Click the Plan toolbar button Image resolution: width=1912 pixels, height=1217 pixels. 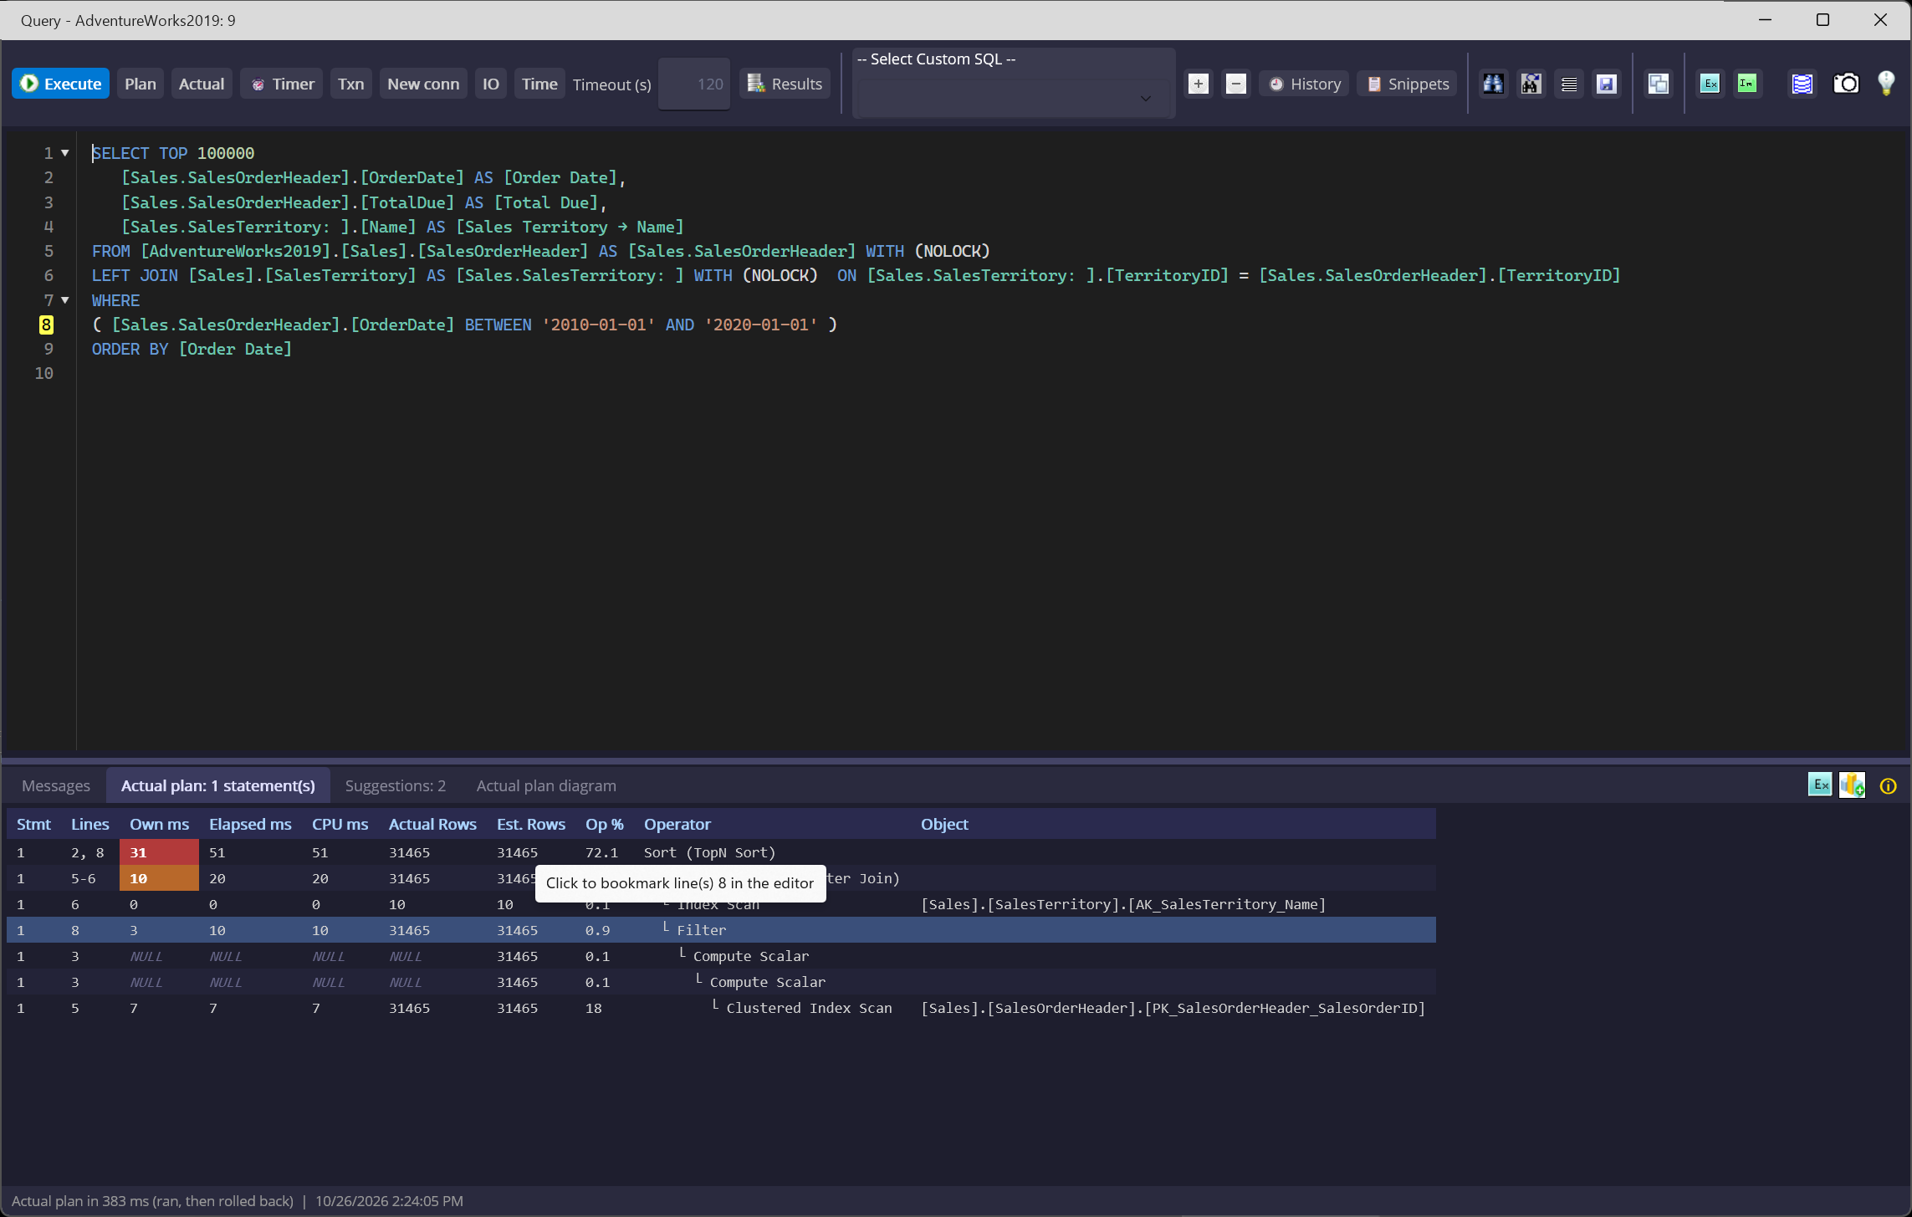[x=141, y=84]
